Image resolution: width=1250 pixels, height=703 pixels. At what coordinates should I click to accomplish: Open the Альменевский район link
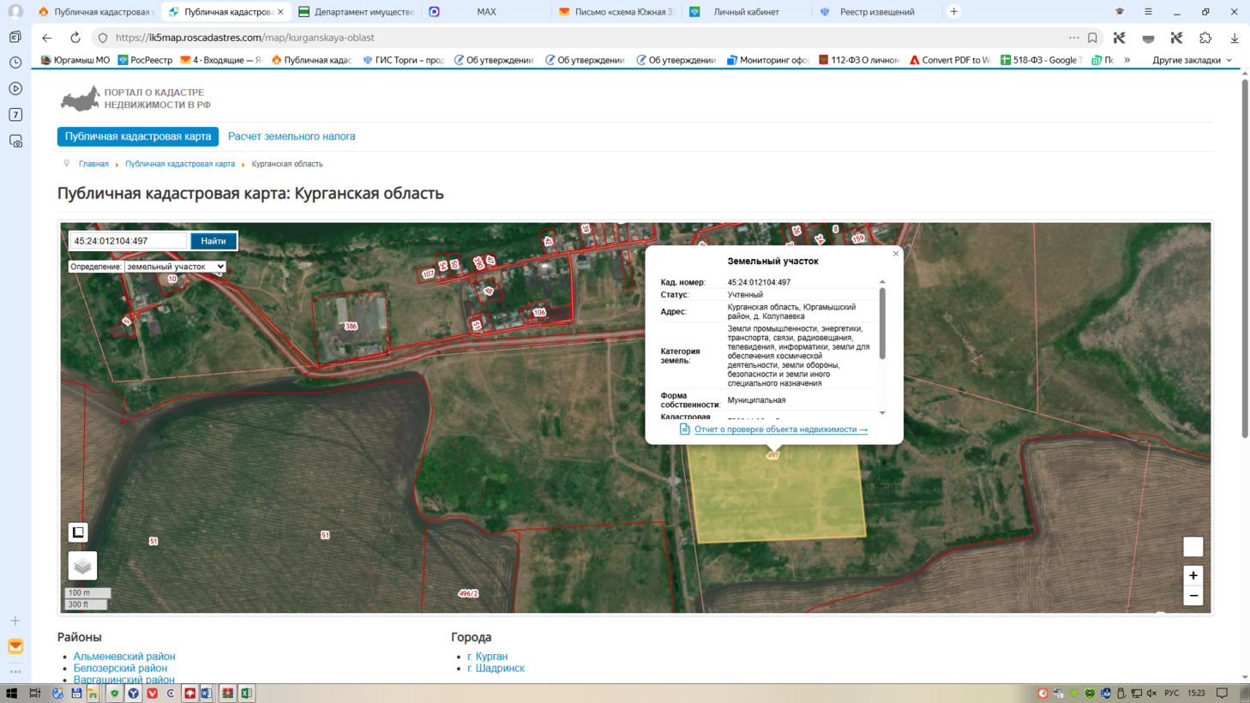[124, 657]
